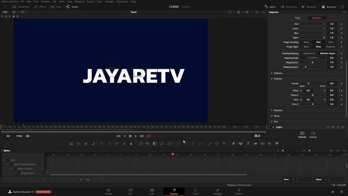Collapse the Styled Text Follower1 tree row
The height and width of the screenshot is (196, 348).
click(8, 164)
